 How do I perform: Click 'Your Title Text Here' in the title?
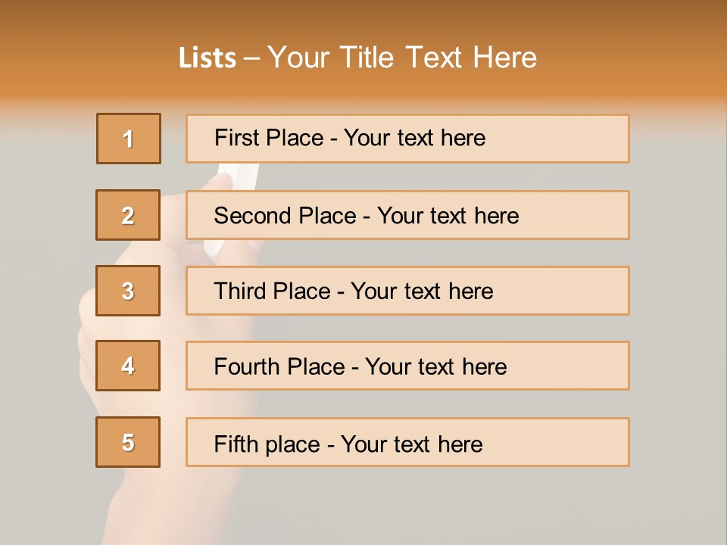pos(402,58)
